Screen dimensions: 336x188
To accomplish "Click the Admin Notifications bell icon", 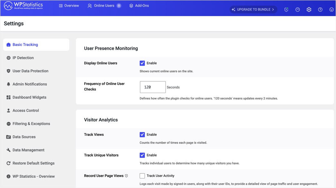I will click(x=8, y=84).
